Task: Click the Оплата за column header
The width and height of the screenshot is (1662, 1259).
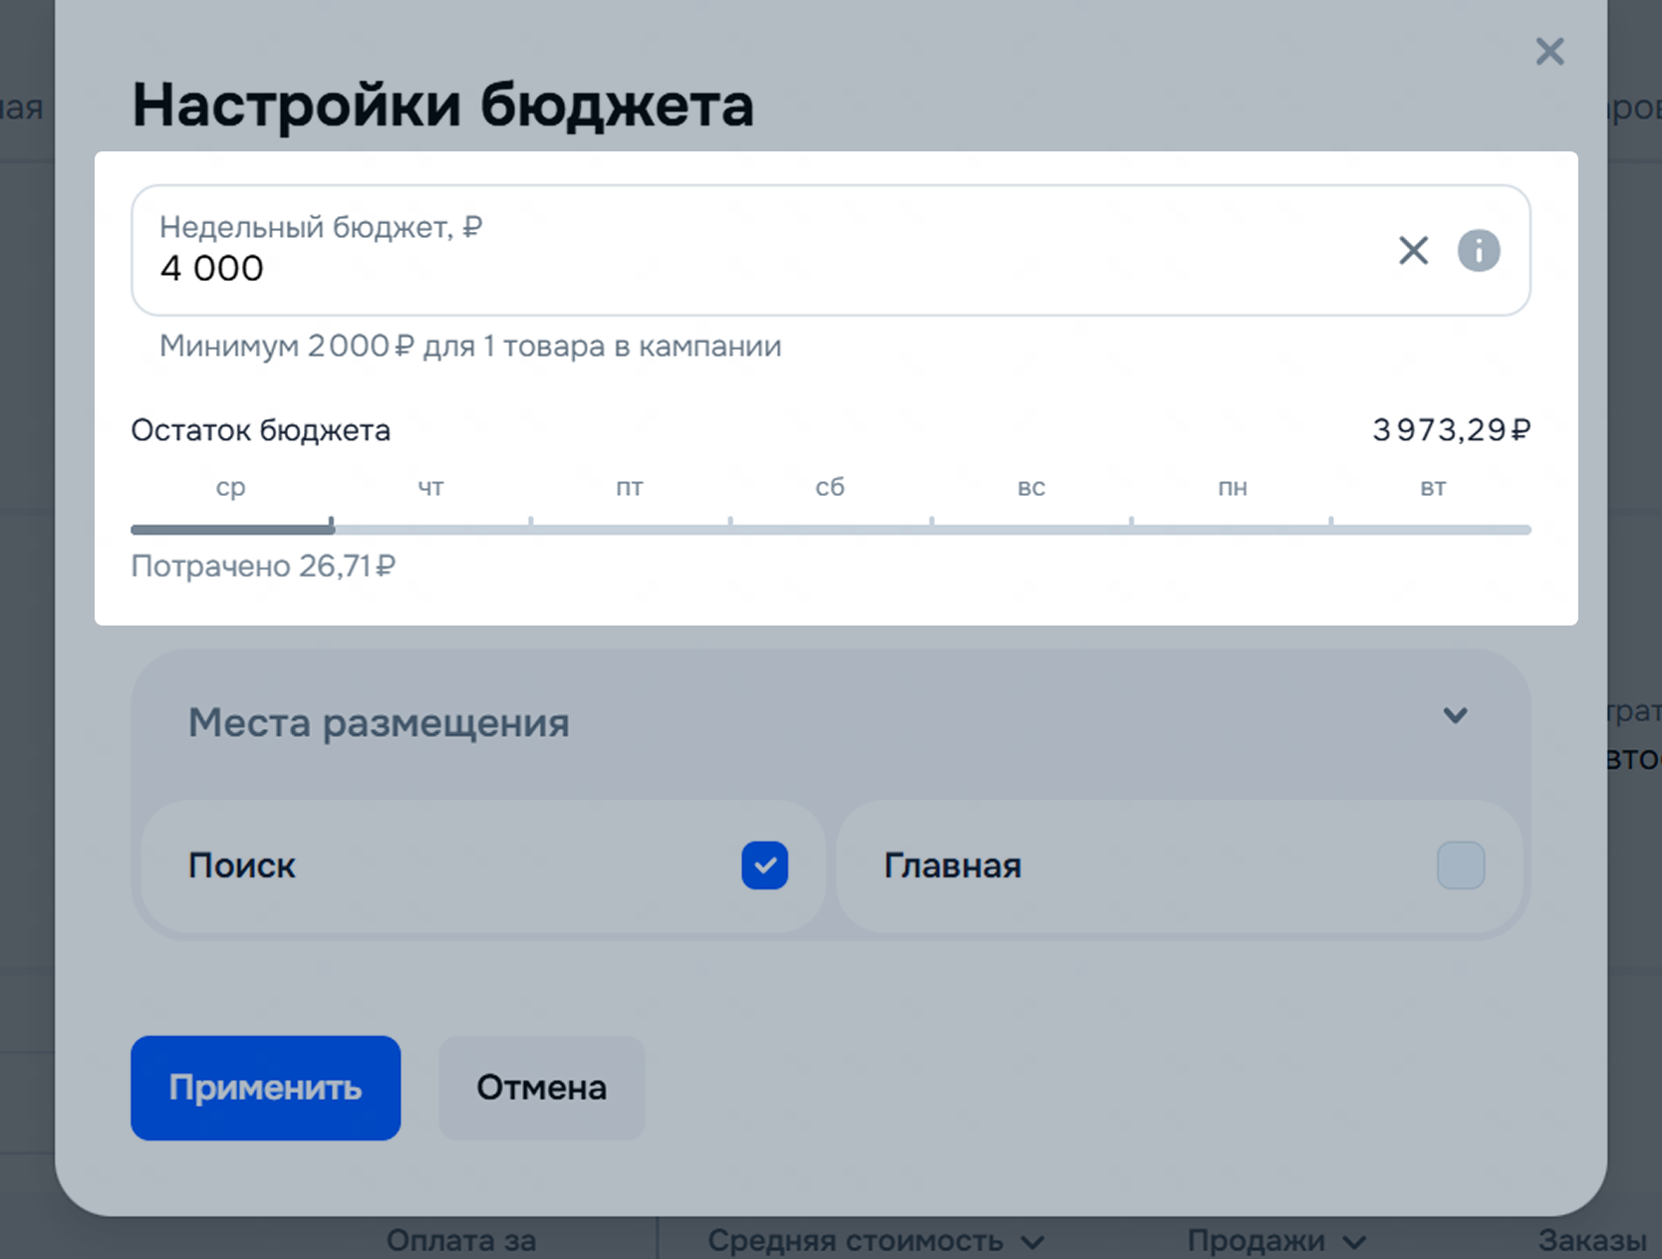Action: (x=461, y=1241)
